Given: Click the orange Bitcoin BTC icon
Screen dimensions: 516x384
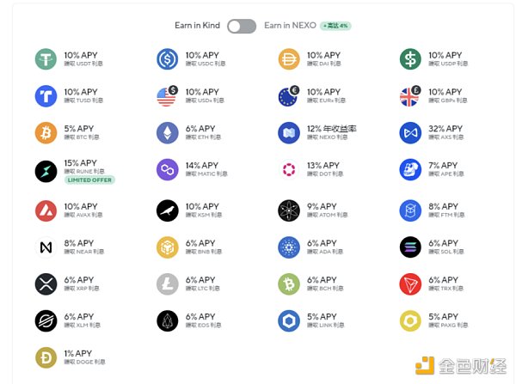Looking at the screenshot, I should pos(46,133).
